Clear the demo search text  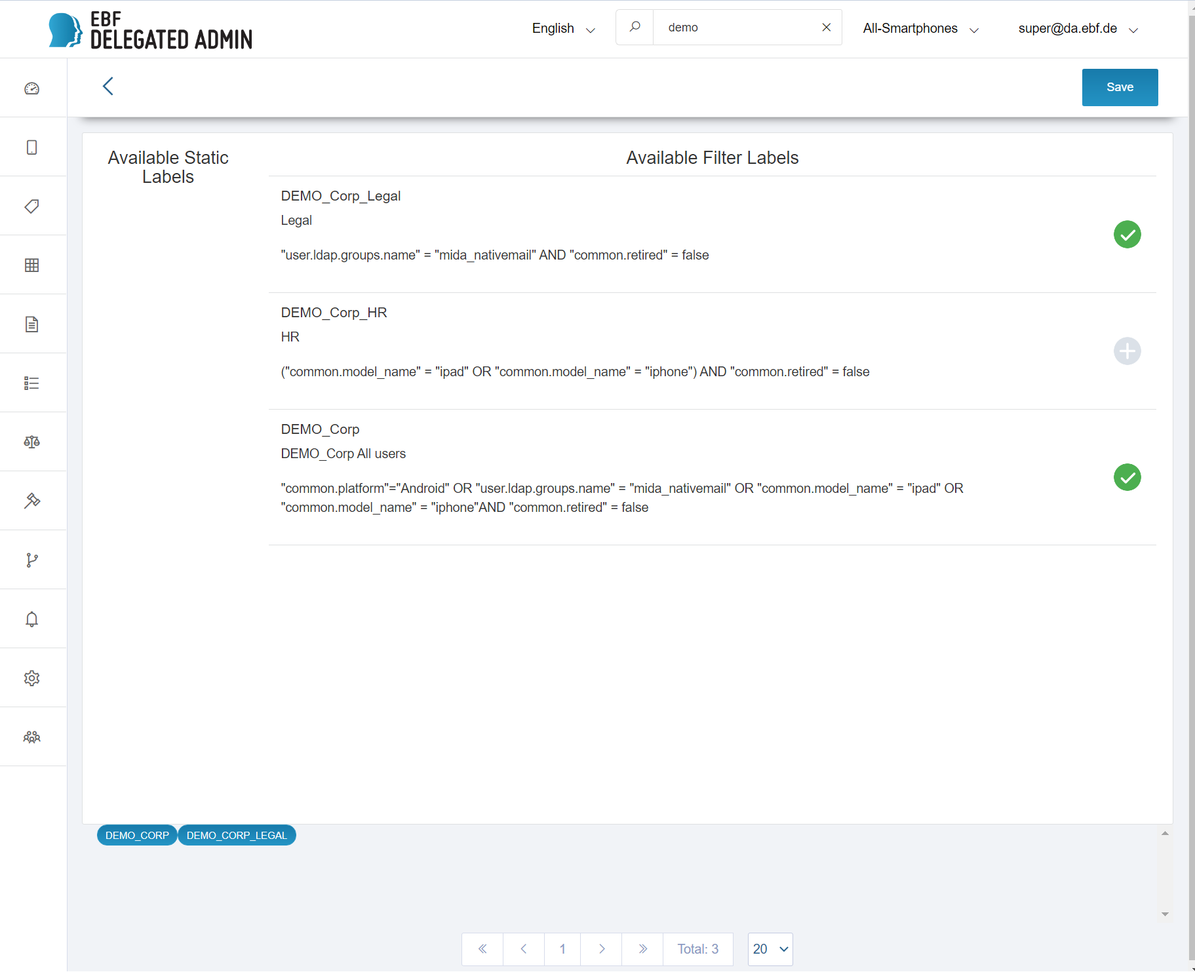pyautogui.click(x=827, y=27)
